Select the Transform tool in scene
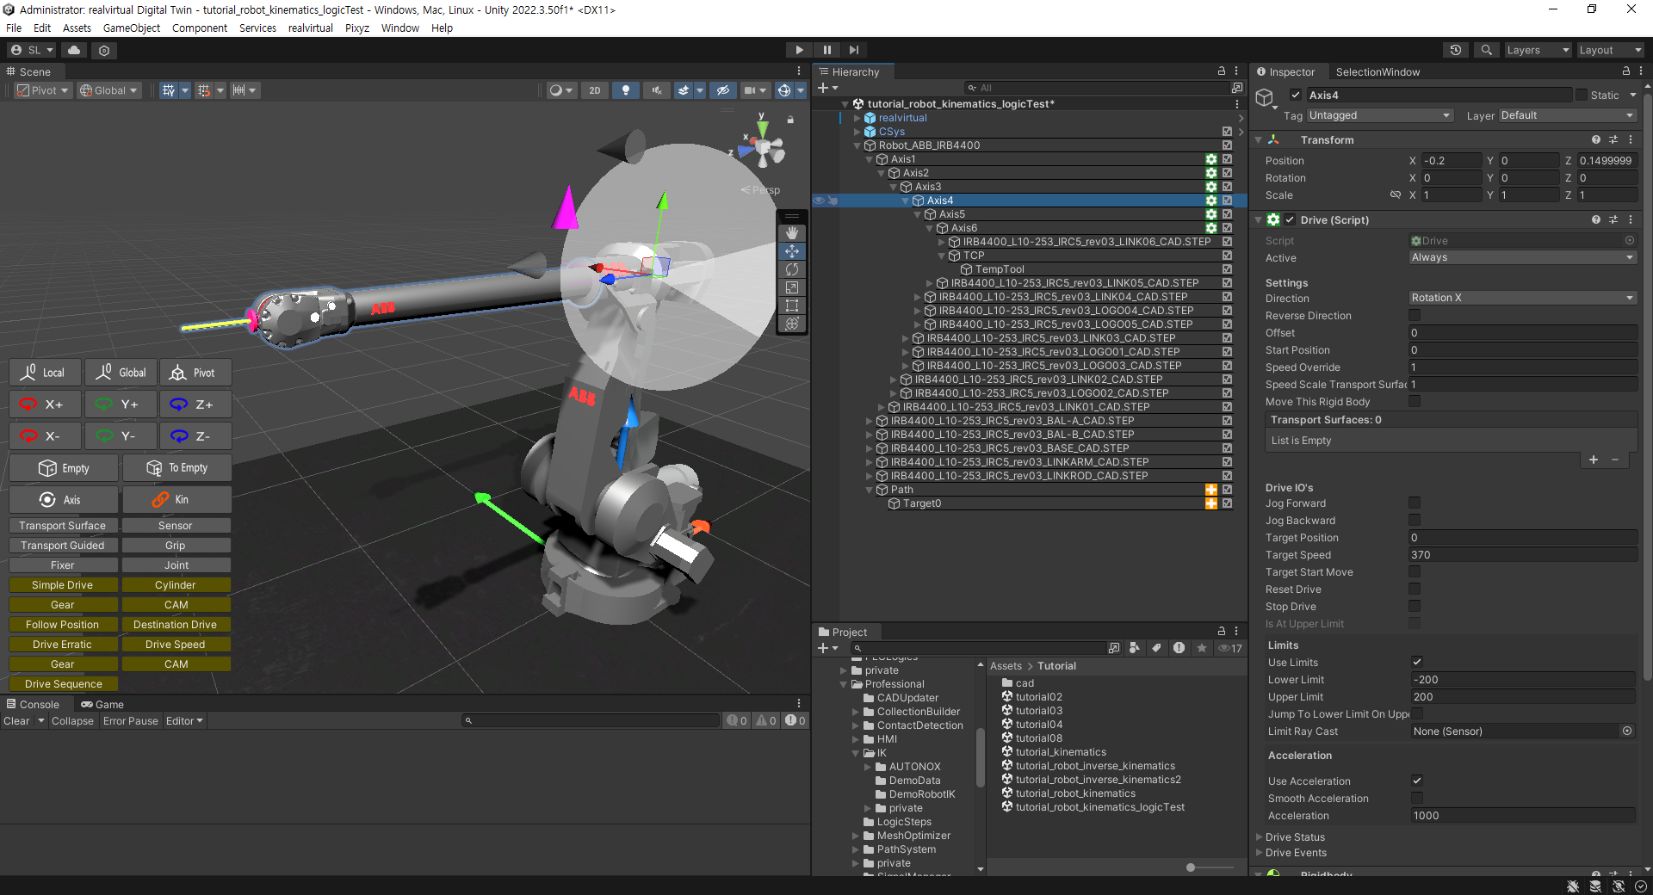This screenshot has height=895, width=1653. tap(792, 324)
